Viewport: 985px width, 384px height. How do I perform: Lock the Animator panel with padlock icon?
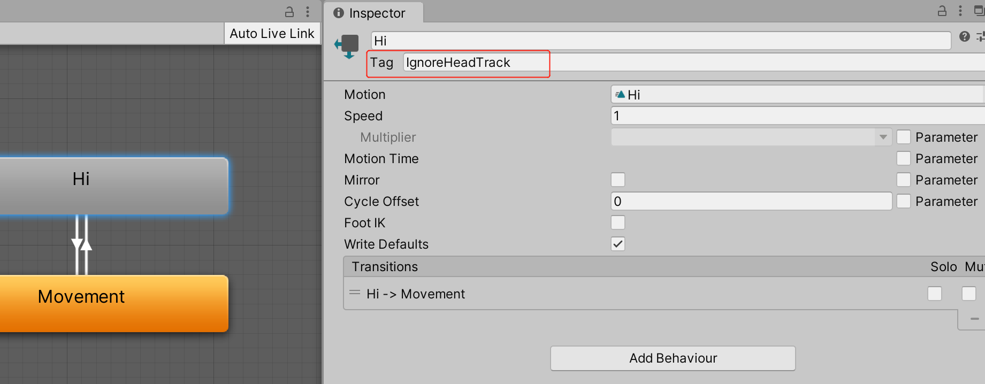click(x=289, y=11)
